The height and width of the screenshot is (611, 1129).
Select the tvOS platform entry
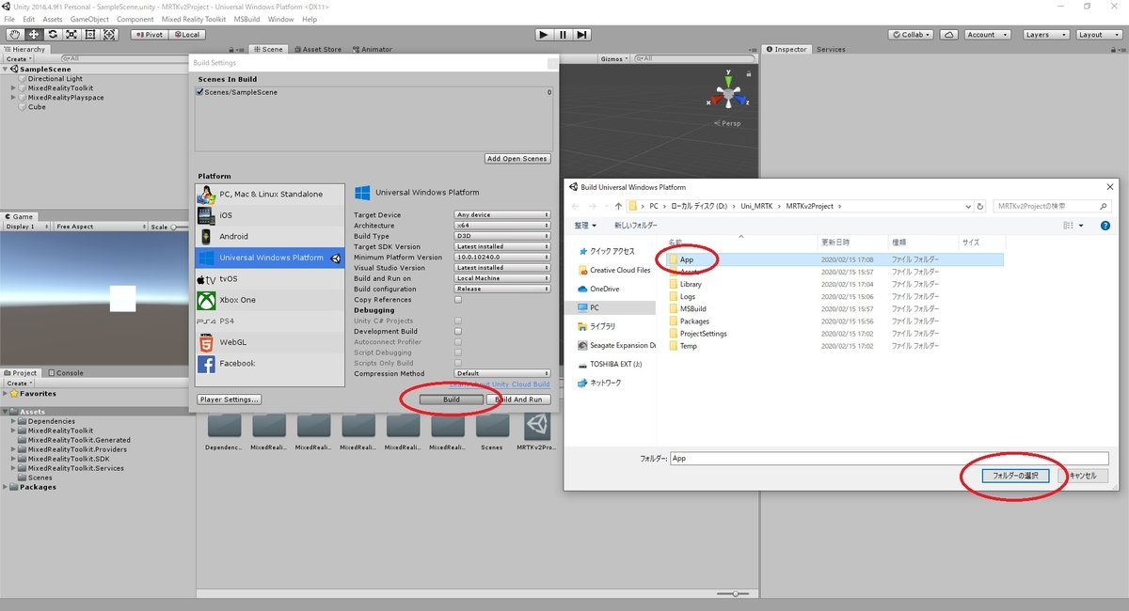pyautogui.click(x=270, y=279)
